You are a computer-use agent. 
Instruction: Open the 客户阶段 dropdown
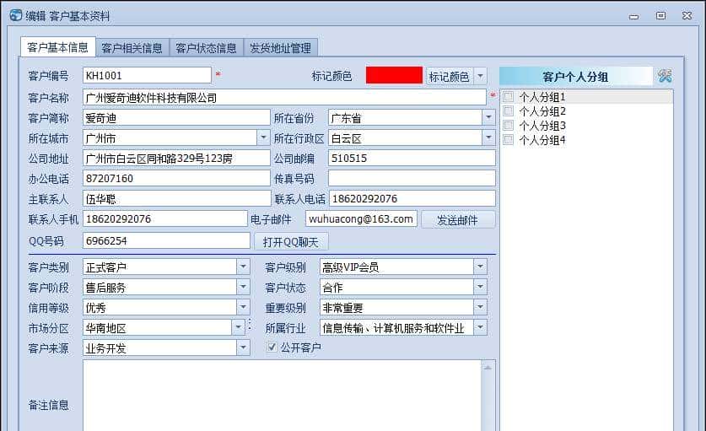click(x=243, y=287)
